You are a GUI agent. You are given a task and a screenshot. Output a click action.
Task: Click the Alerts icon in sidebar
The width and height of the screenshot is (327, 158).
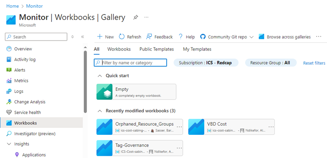(x=9, y=70)
